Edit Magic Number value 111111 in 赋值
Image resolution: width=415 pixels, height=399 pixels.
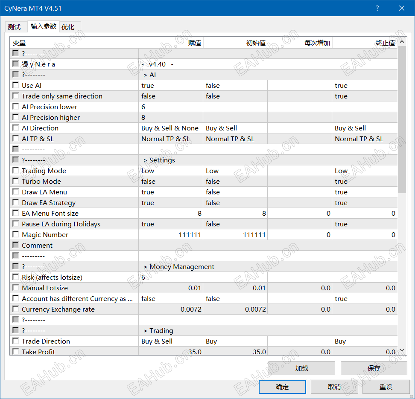[x=171, y=234]
